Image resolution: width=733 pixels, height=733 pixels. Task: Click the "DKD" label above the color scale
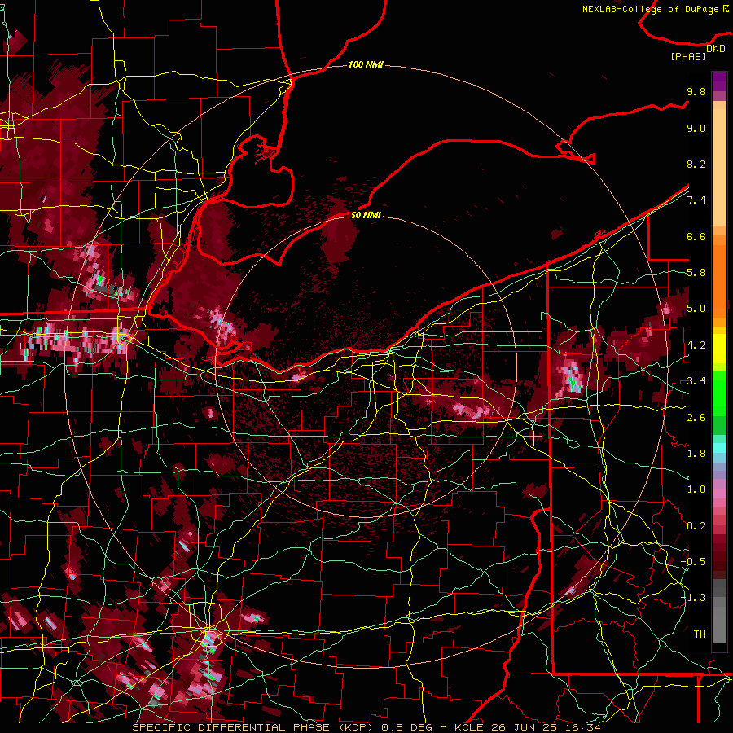click(x=716, y=48)
